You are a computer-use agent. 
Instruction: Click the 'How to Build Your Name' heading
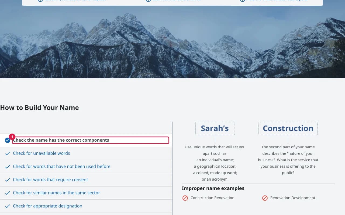39,108
